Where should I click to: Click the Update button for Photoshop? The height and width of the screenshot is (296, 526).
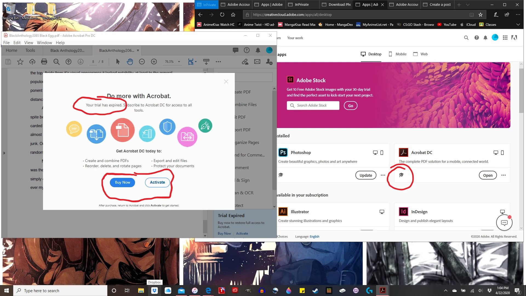coord(366,175)
